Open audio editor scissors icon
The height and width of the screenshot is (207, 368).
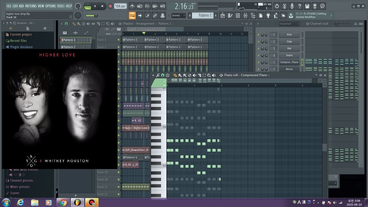[x=284, y=6]
